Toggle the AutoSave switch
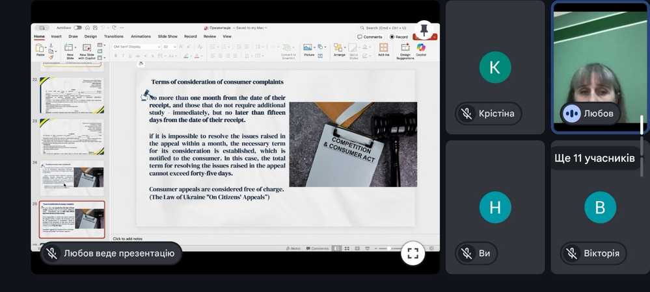This screenshot has height=292, width=650. [x=77, y=28]
